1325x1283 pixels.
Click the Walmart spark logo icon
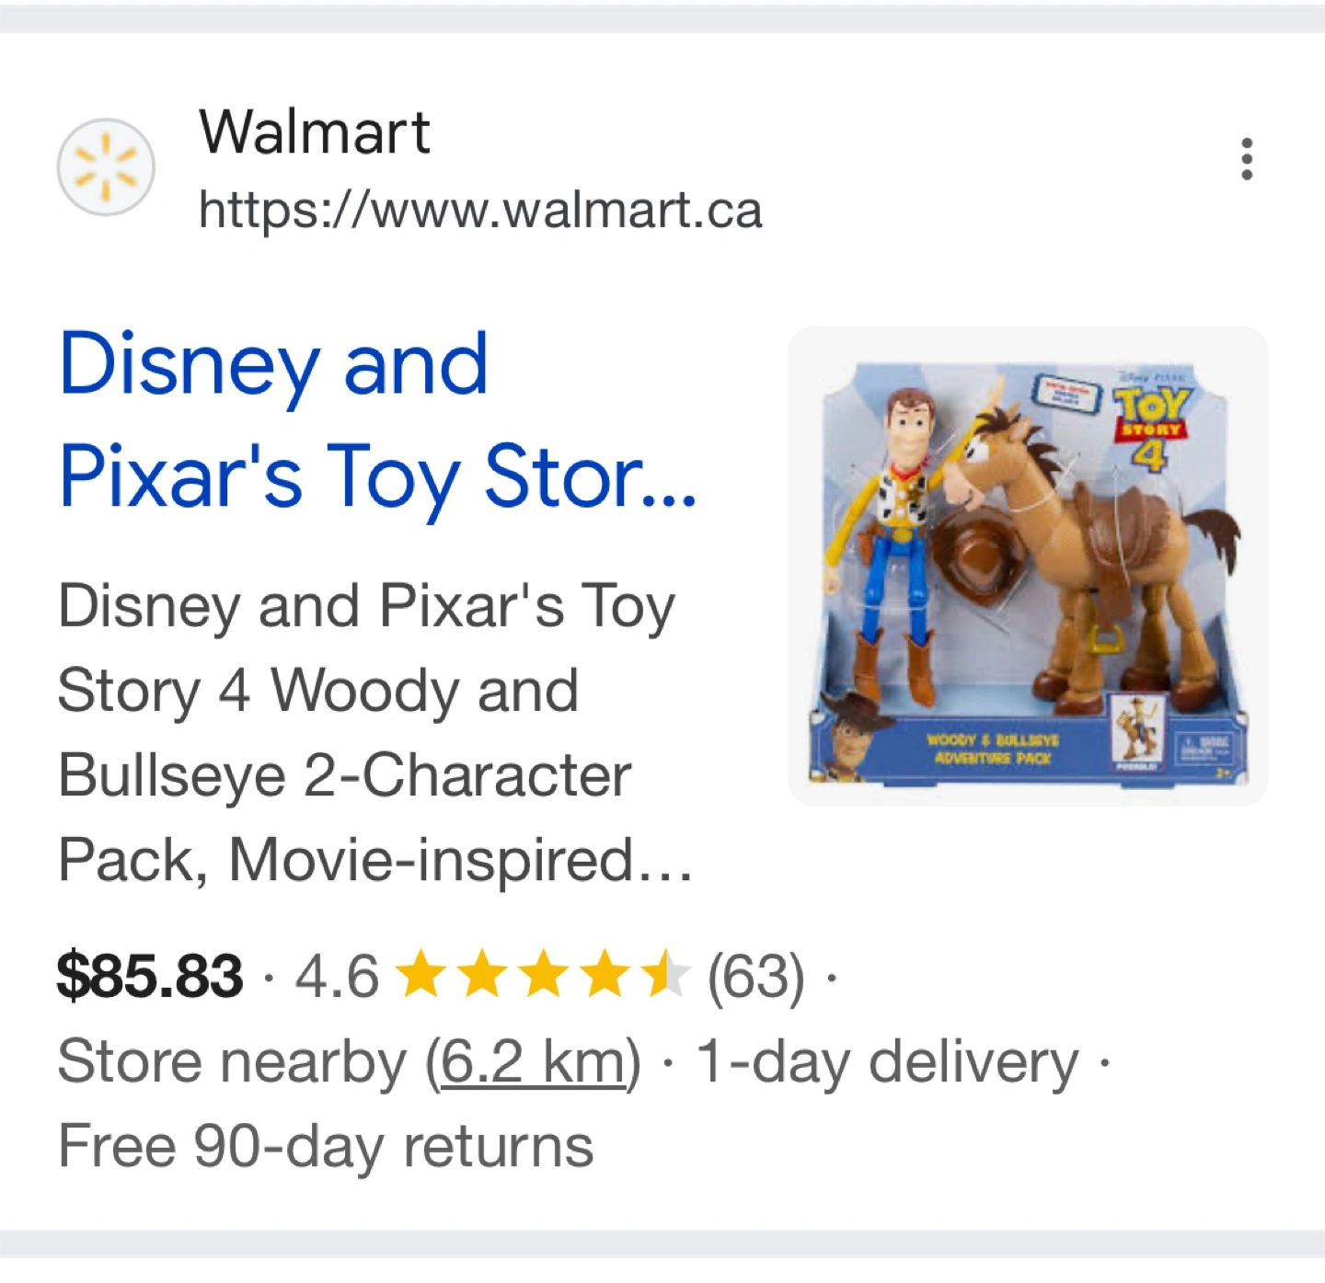(x=106, y=166)
